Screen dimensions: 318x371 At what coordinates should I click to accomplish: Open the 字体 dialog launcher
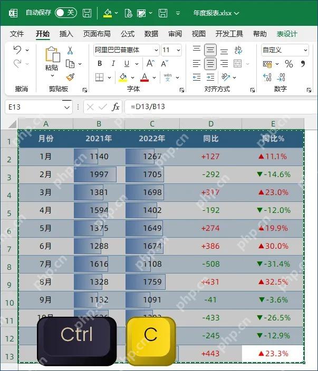182,90
